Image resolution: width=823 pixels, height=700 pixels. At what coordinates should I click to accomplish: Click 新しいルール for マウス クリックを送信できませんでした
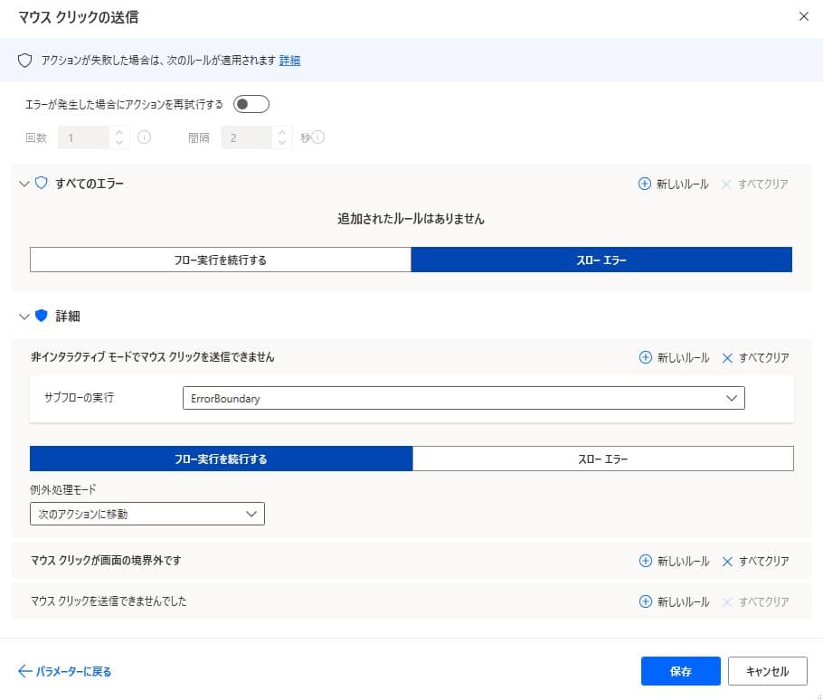673,601
